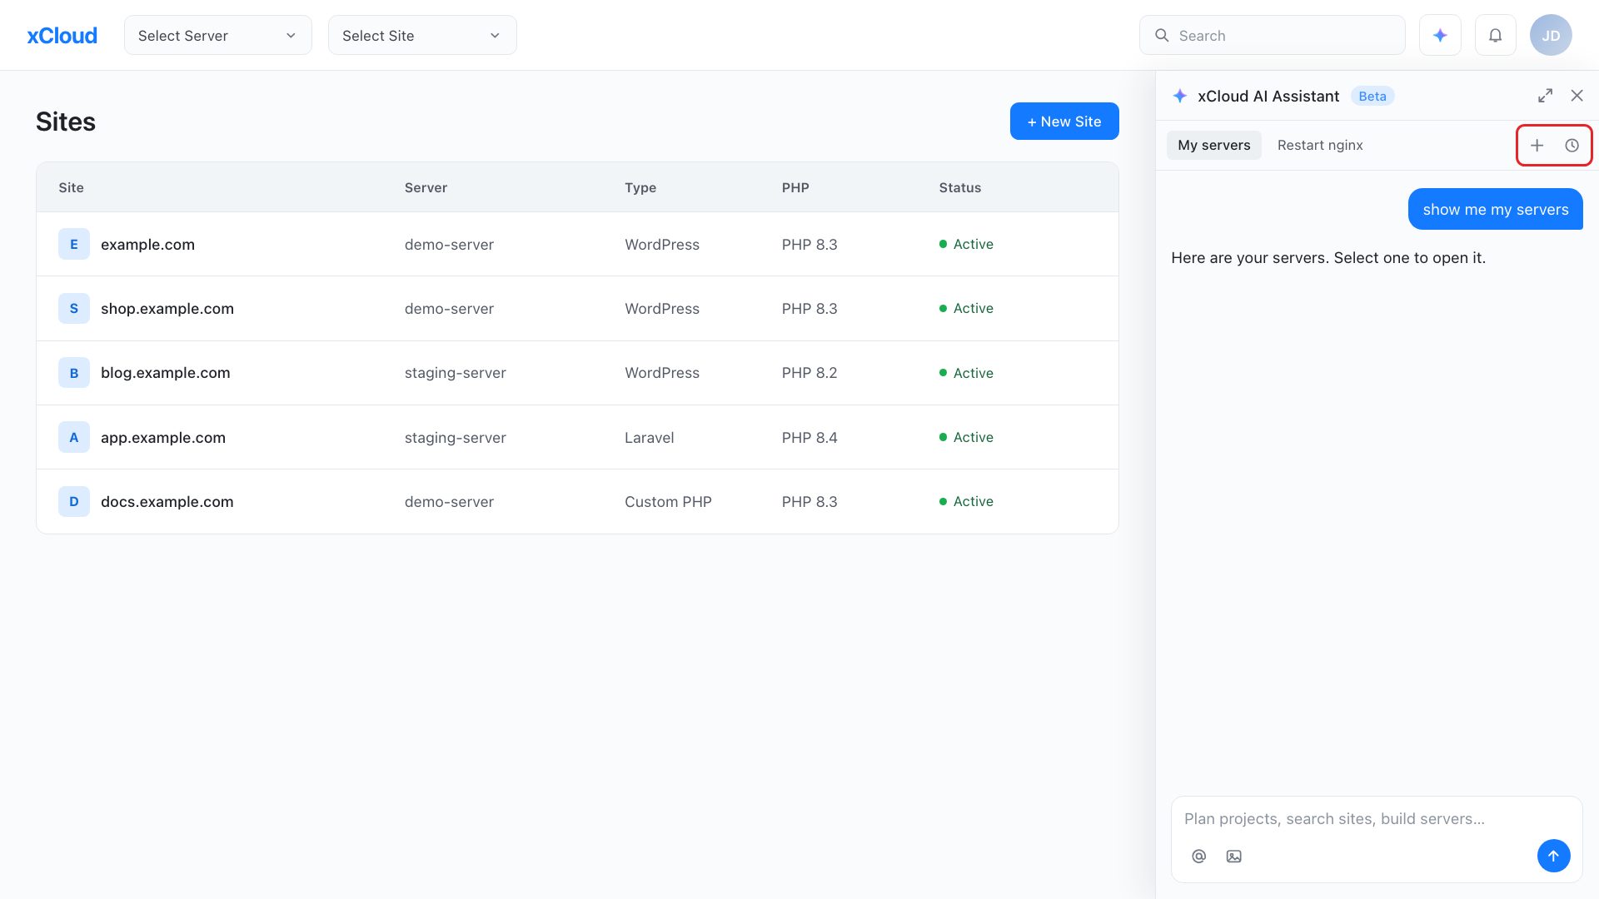Click the 'show me my servers' message bubble

[x=1496, y=209]
